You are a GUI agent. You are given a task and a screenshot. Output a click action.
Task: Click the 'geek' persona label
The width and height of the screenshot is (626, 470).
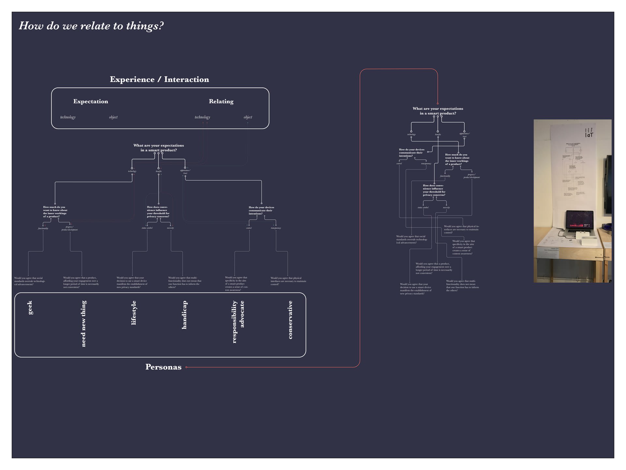pos(30,308)
